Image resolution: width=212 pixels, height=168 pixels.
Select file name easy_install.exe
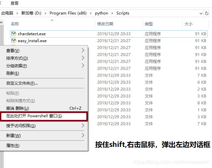pyautogui.click(x=32, y=41)
